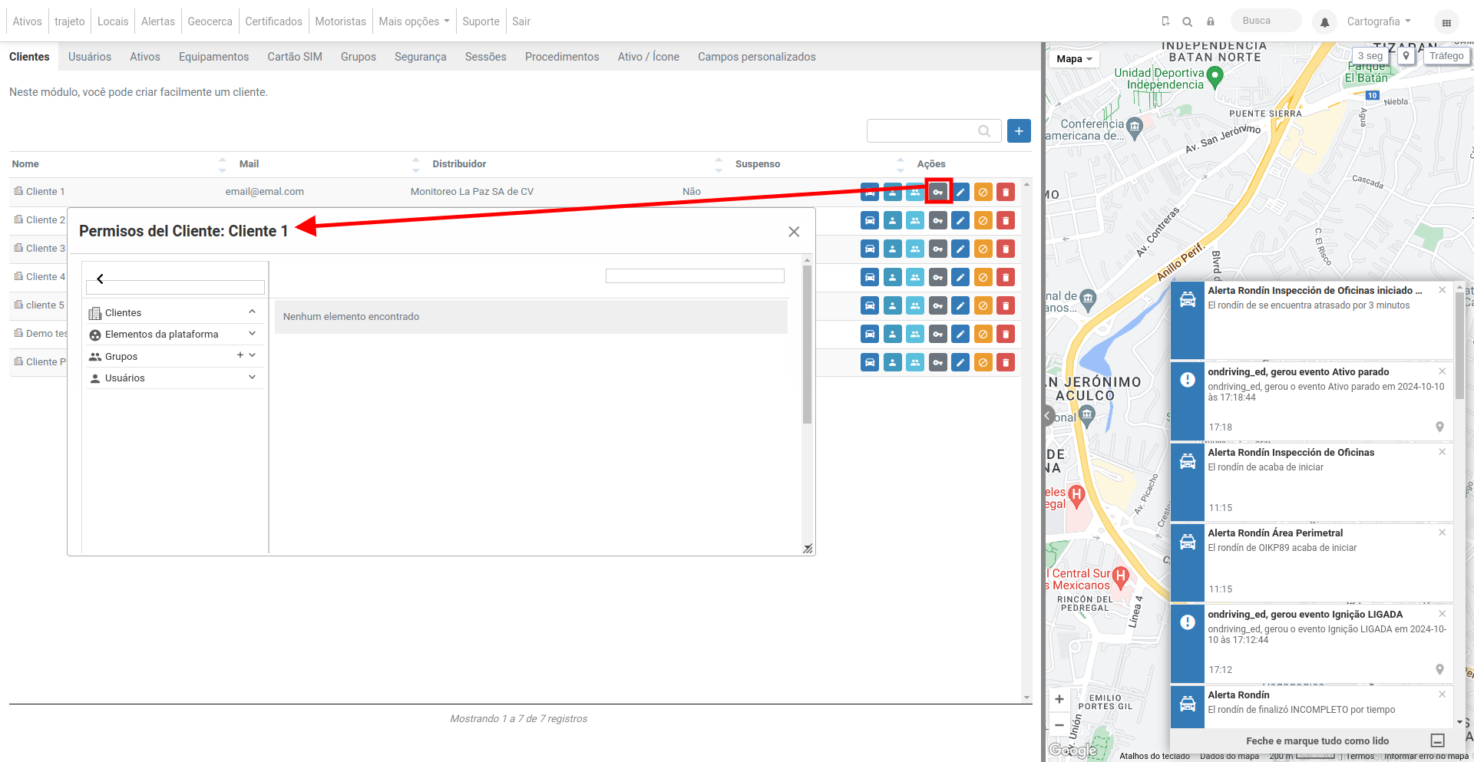Image resolution: width=1474 pixels, height=762 pixels.
Task: Open the Motoristas menu item
Action: (341, 21)
